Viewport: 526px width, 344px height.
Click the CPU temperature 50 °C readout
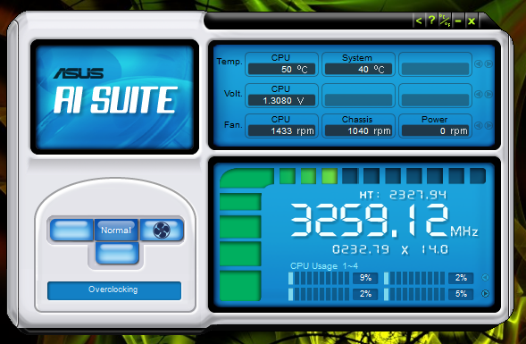point(281,69)
